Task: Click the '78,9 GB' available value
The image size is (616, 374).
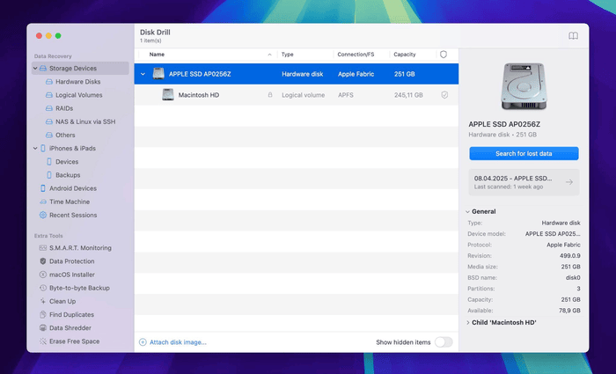Action: [568, 311]
